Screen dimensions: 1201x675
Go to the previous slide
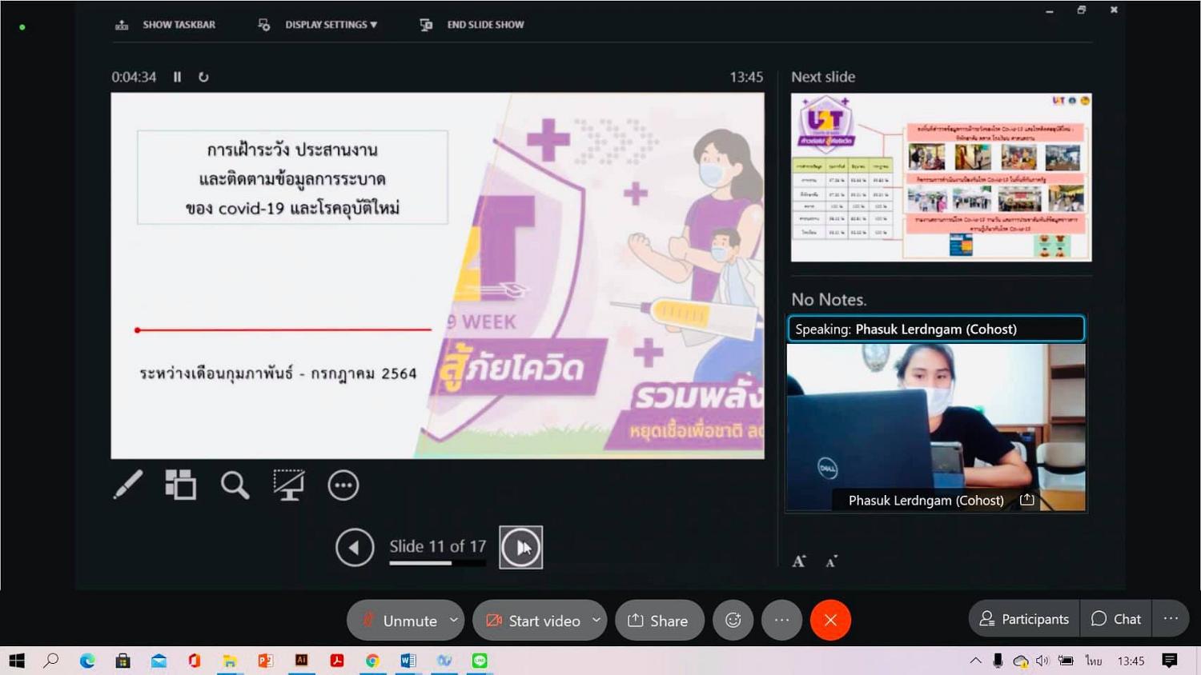(x=355, y=548)
